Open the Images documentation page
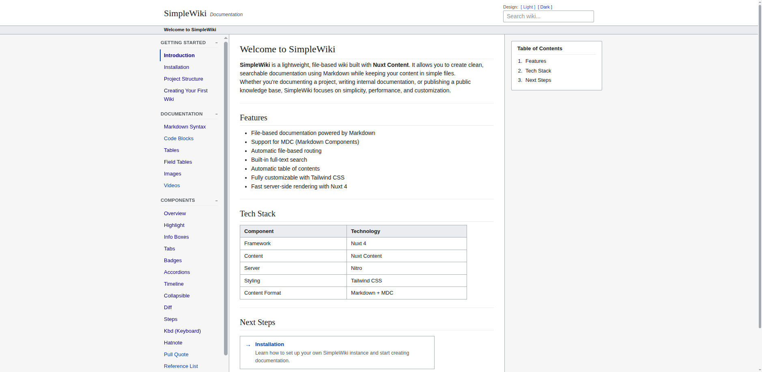The image size is (762, 372). tap(172, 174)
